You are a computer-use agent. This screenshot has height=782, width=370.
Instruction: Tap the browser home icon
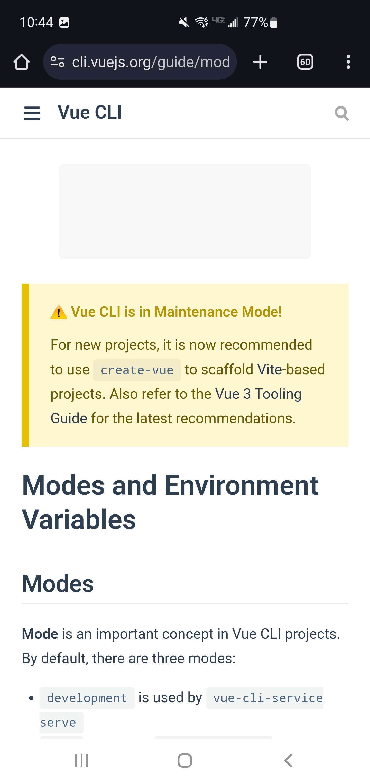pyautogui.click(x=22, y=62)
